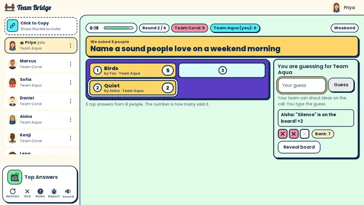
Task: Click the empty third strike box
Action: [305, 134]
